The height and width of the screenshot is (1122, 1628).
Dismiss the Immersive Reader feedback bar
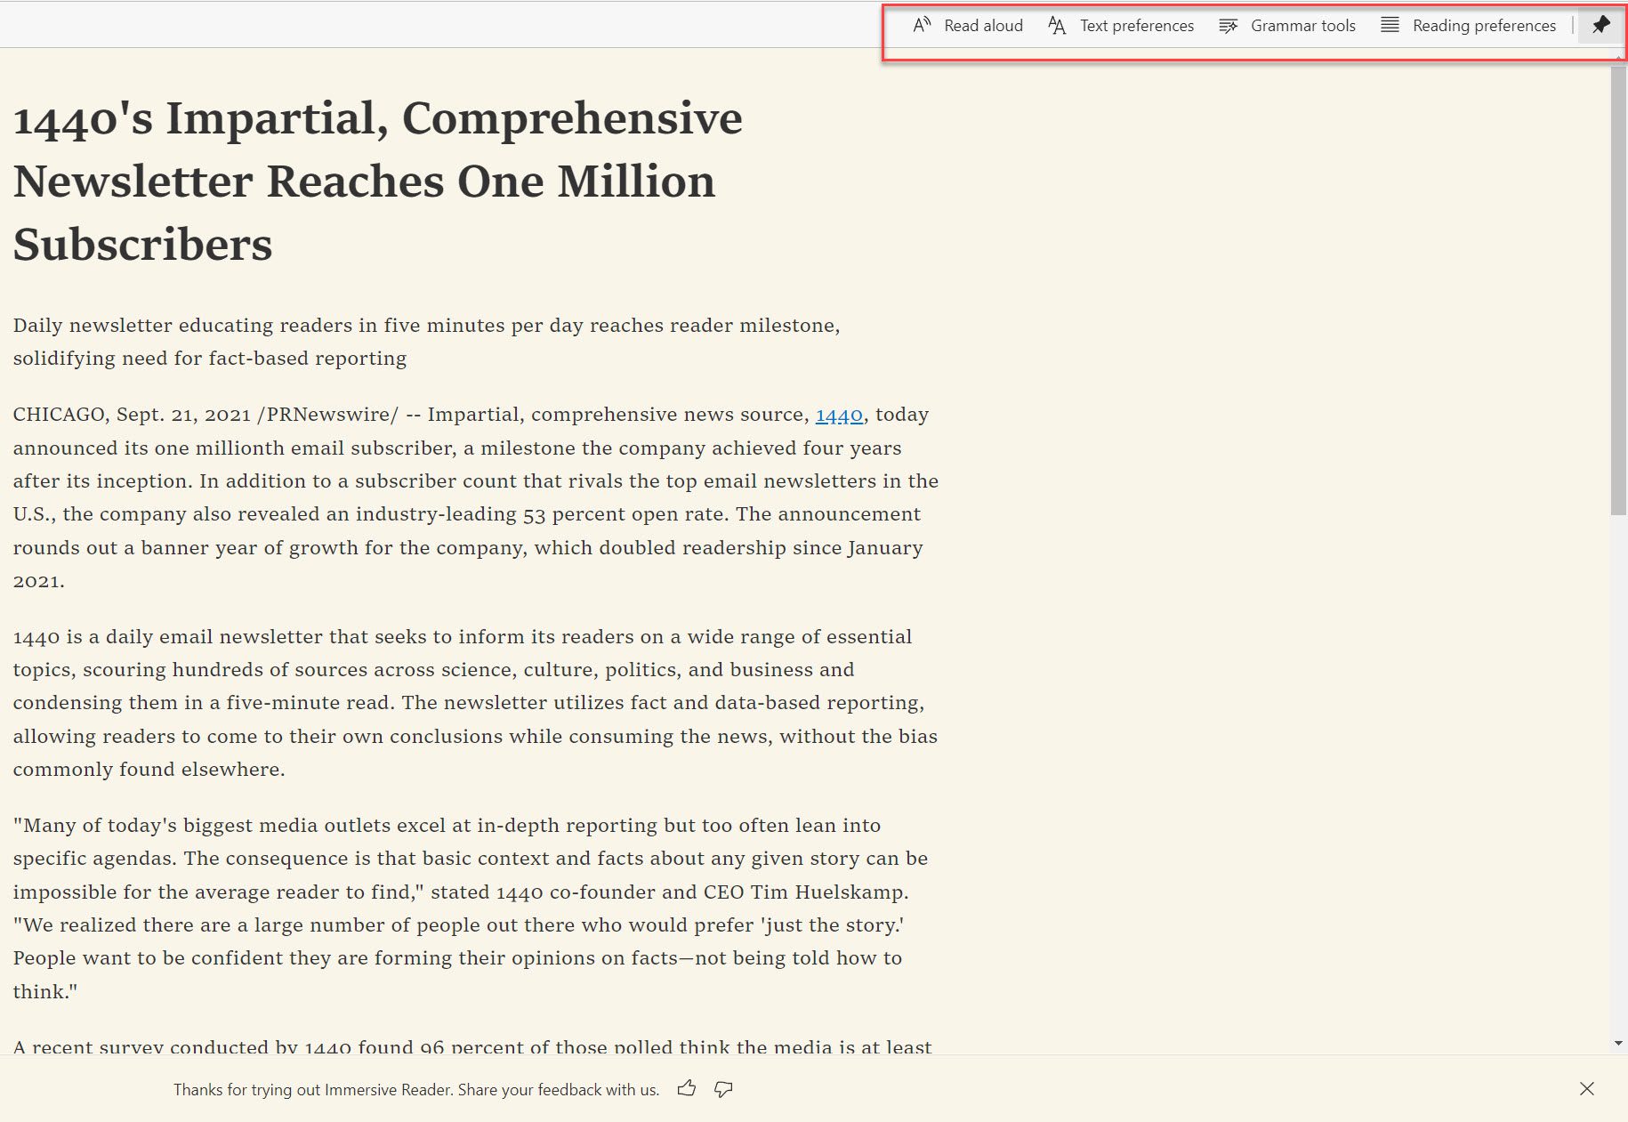click(1587, 1089)
